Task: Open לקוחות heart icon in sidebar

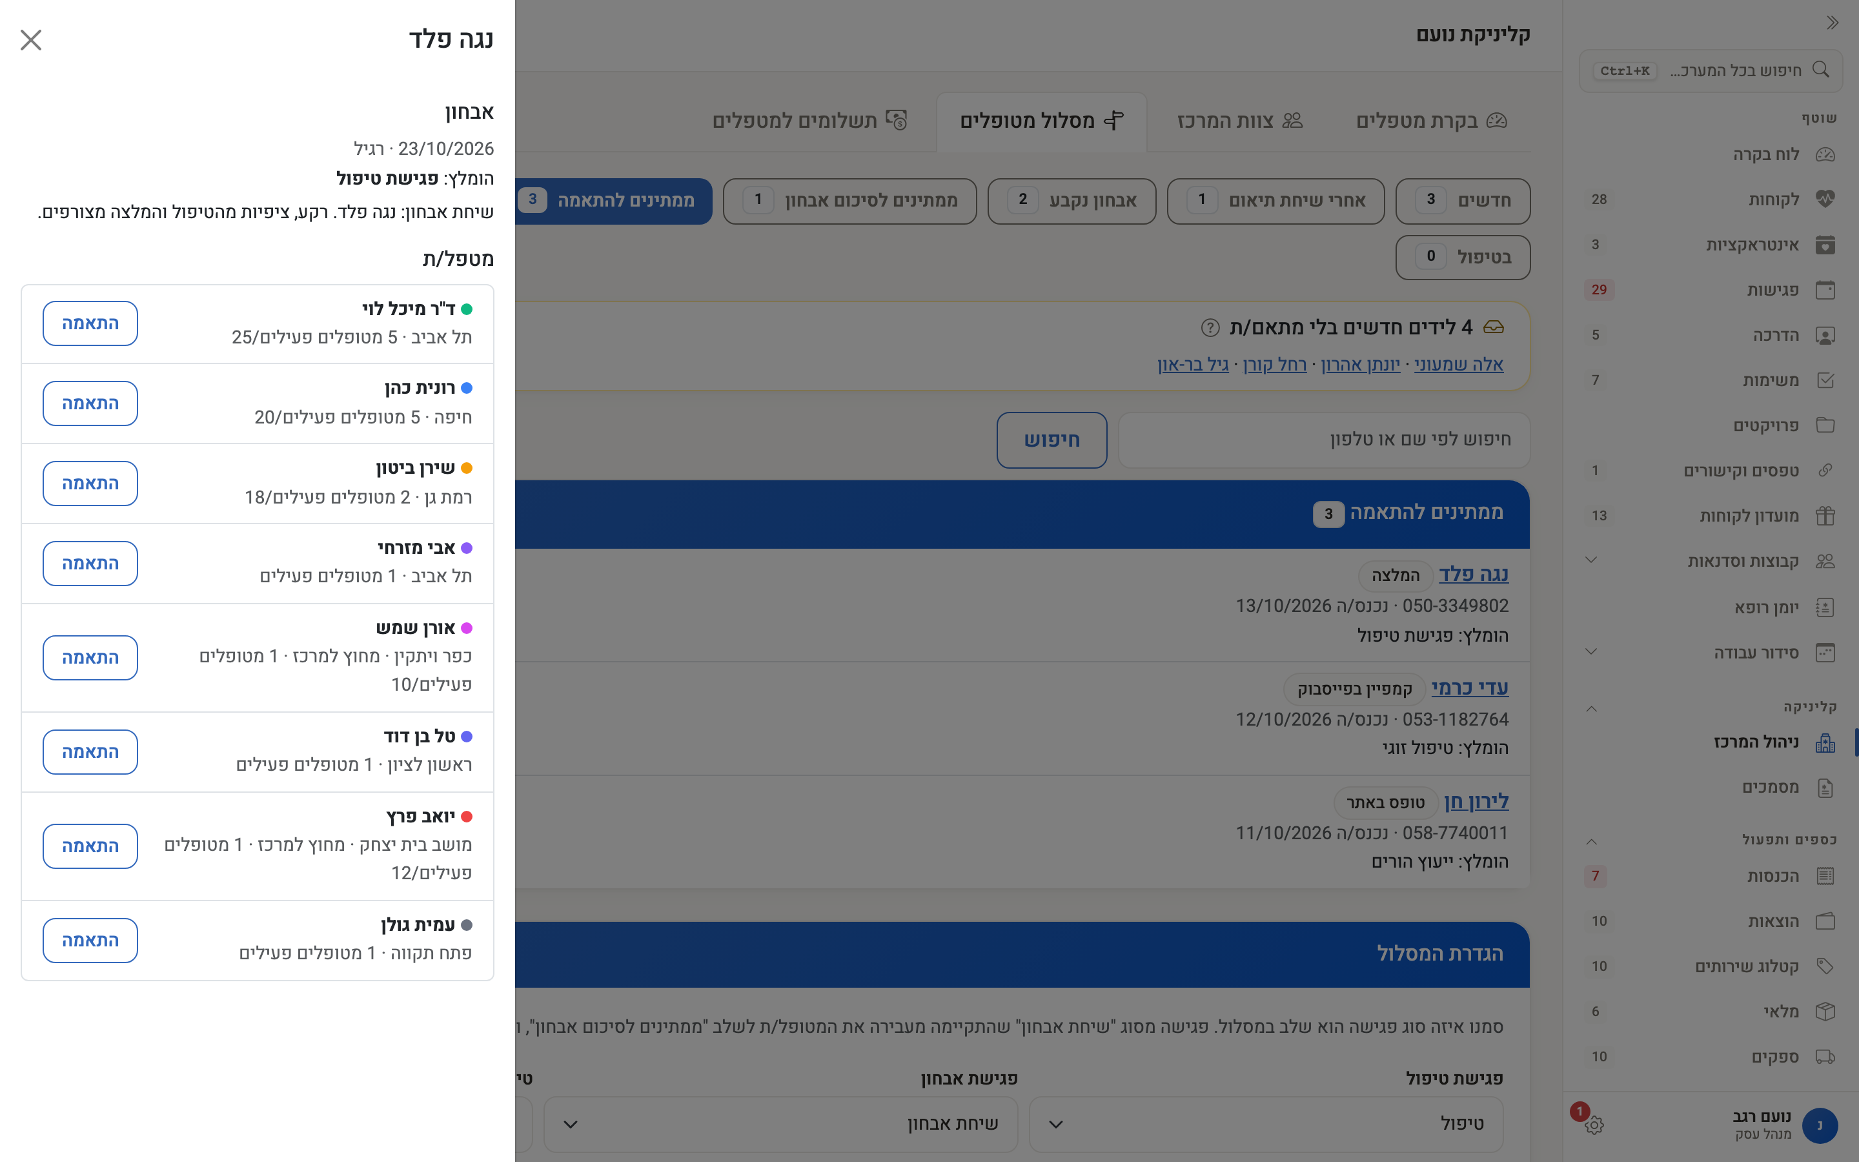Action: coord(1825,200)
